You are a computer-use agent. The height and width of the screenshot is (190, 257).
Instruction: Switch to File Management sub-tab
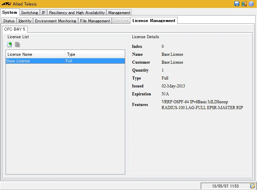click(95, 21)
